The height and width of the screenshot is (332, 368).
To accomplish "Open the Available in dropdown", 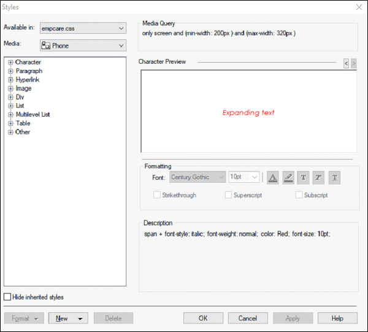I will pos(83,28).
